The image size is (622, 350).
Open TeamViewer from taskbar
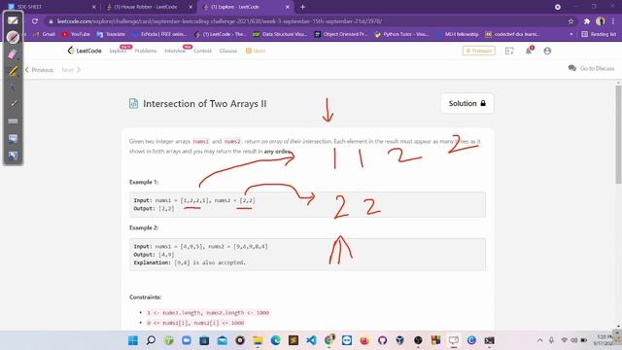tap(347, 340)
